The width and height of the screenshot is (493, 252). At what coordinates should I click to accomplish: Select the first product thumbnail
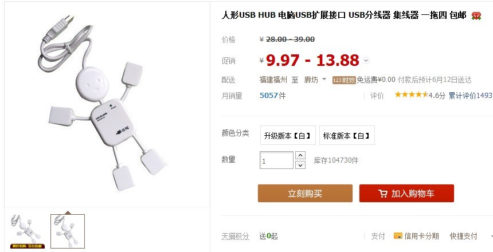[x=27, y=231]
